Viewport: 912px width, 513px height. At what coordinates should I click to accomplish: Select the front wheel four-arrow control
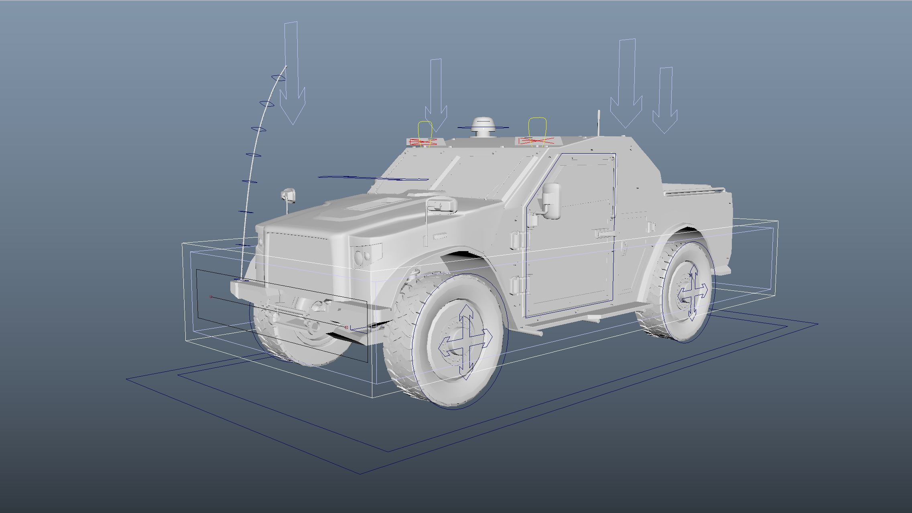coord(466,342)
